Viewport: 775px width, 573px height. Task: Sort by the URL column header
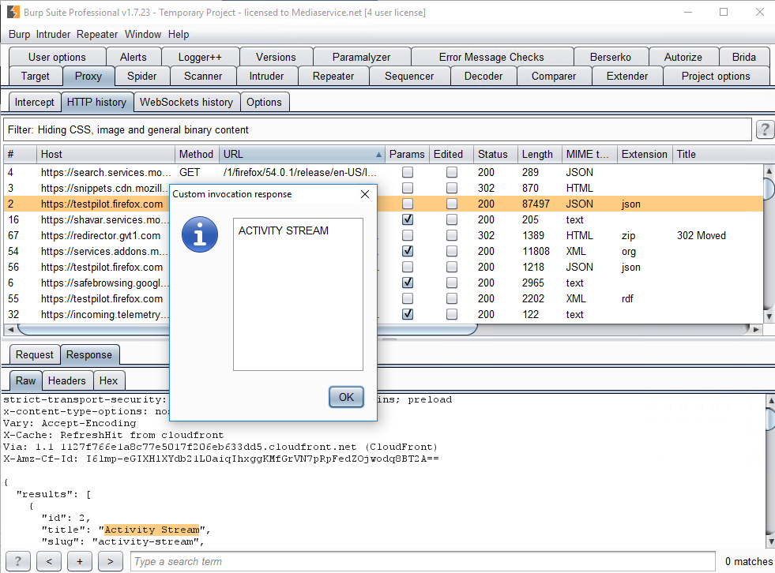pyautogui.click(x=300, y=154)
